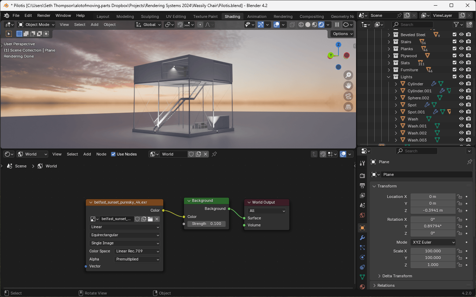Screen dimensions: 476x297
Task: Switch to the UV Editing workspace tab
Action: pyautogui.click(x=176, y=16)
